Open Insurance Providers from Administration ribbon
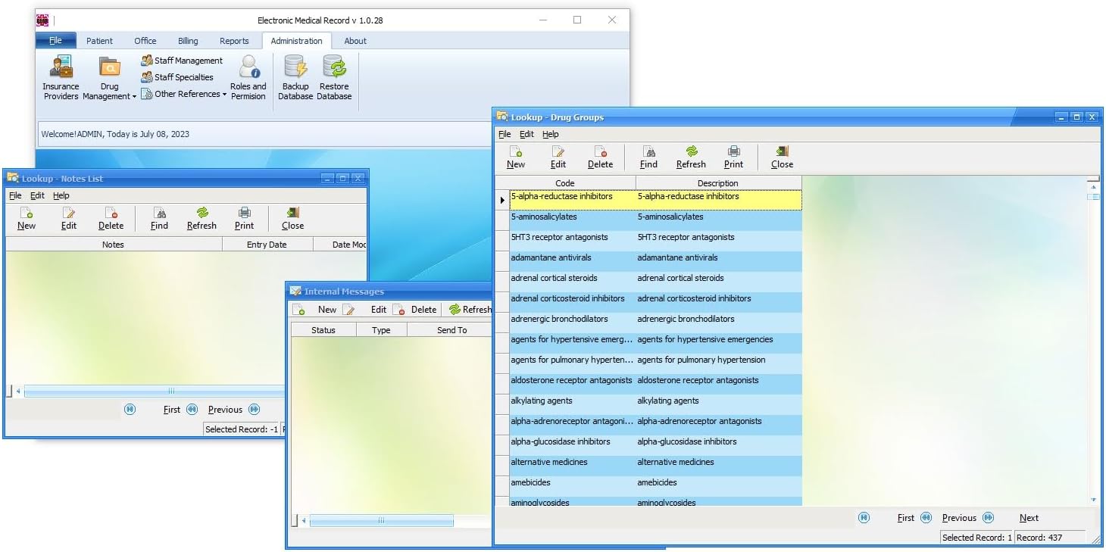 pyautogui.click(x=61, y=76)
